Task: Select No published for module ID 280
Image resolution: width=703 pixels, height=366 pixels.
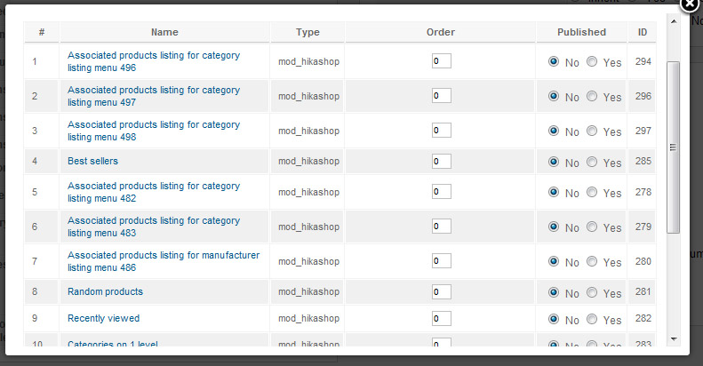Action: tap(554, 260)
